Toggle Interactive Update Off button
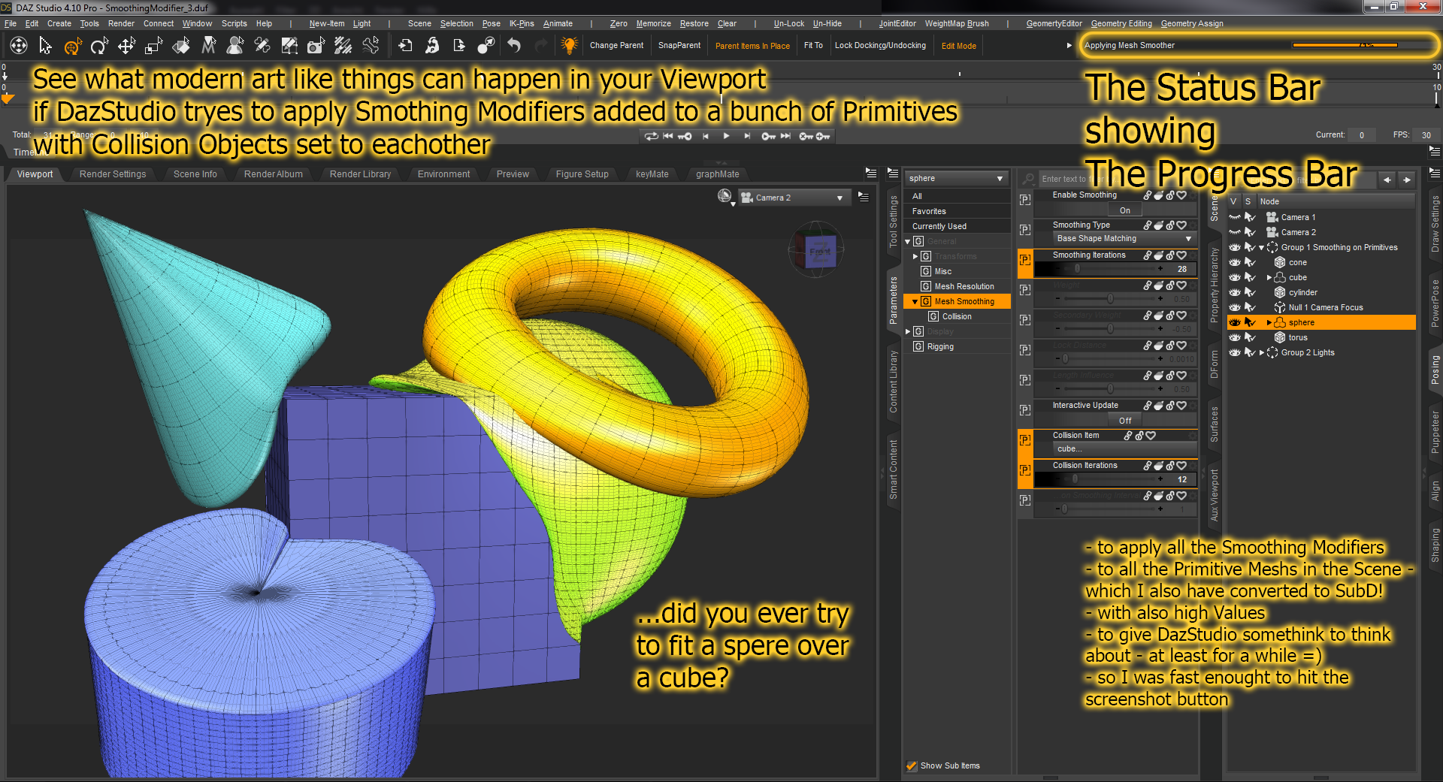 click(1125, 421)
